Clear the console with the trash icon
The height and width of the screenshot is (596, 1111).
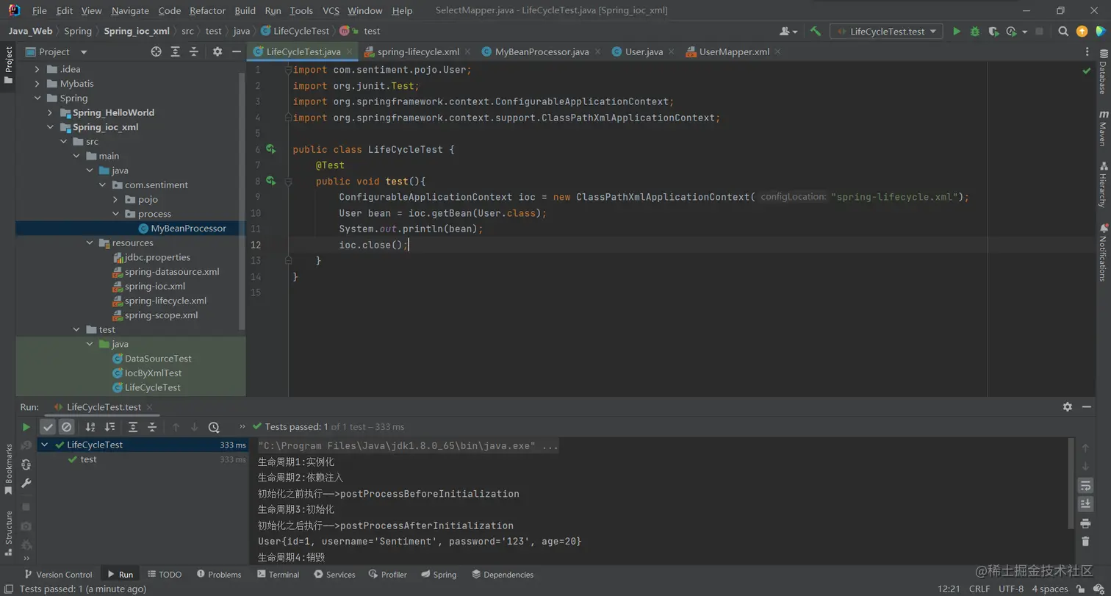tap(1085, 542)
